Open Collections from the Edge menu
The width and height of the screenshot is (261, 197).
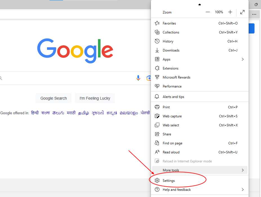[x=171, y=32]
